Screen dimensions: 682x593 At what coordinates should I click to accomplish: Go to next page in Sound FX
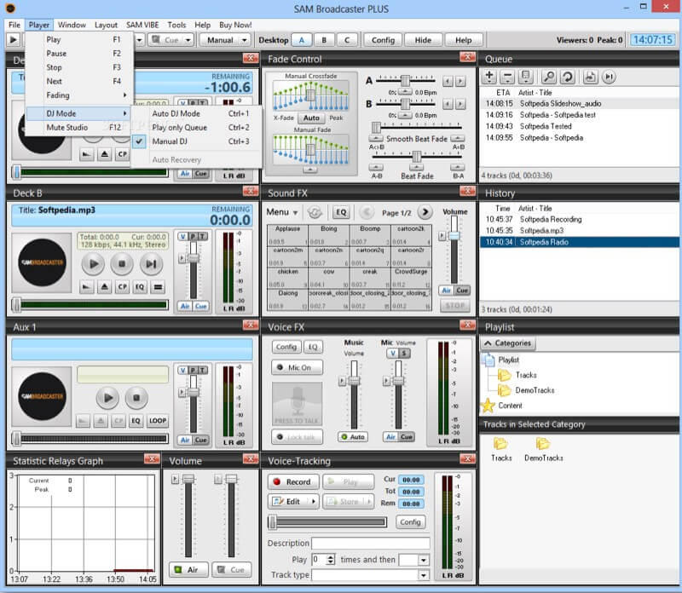(x=425, y=212)
